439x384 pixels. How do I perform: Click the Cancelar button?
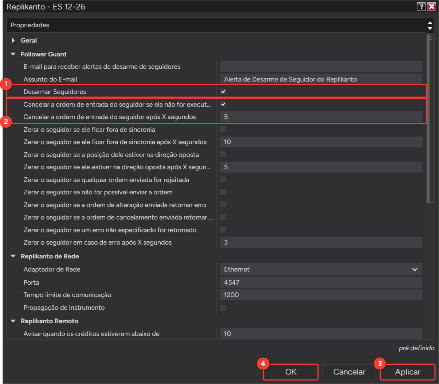point(349,372)
